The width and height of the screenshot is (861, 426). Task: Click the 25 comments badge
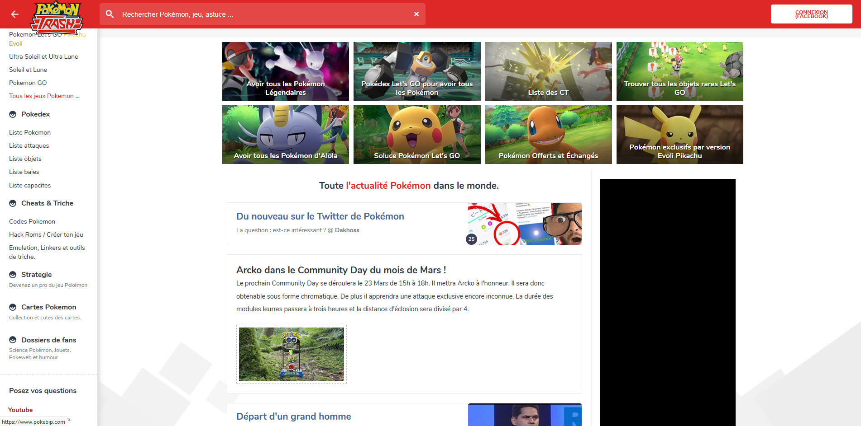[471, 239]
